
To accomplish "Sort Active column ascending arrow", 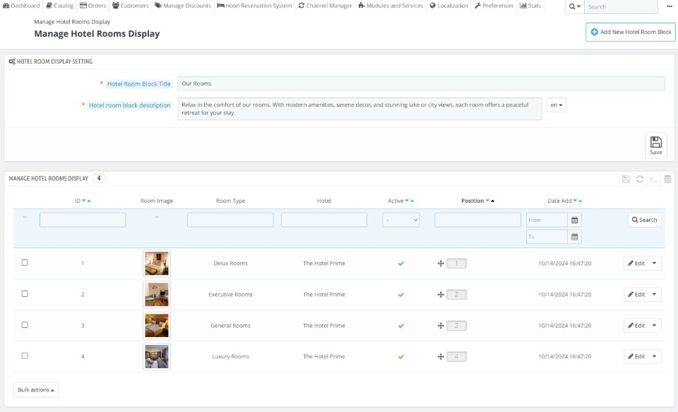I will (x=412, y=201).
